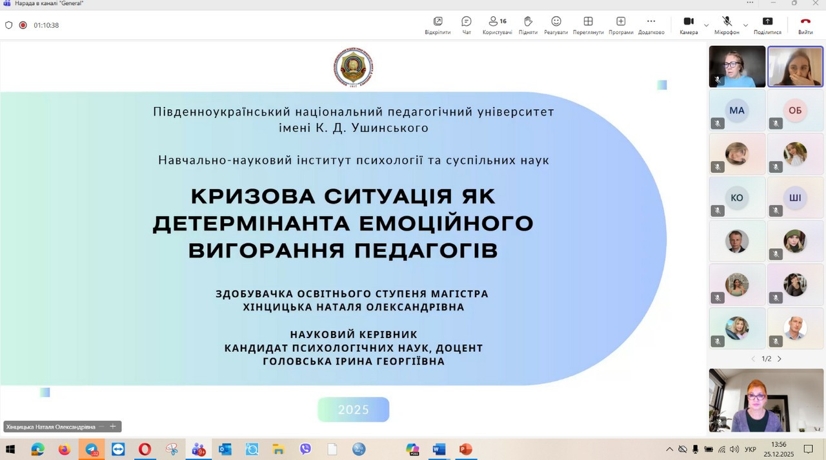
Task: Open the Chat (Чат) panel
Action: (466, 25)
